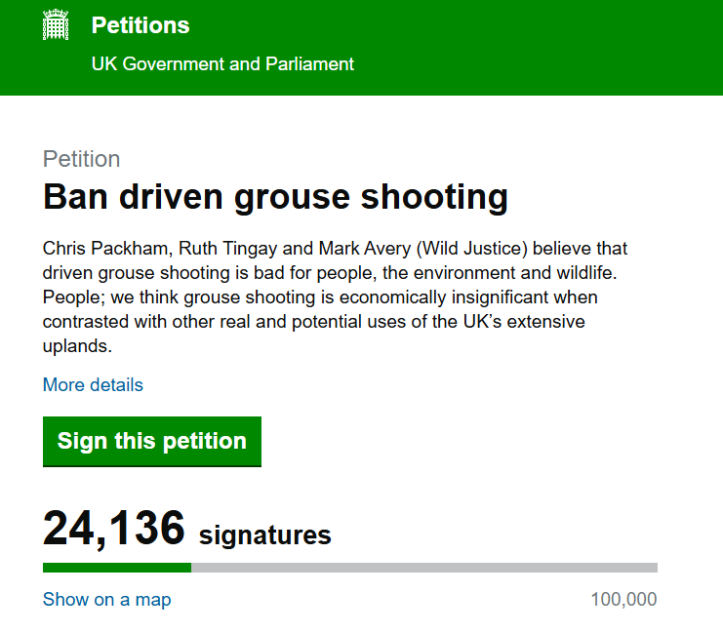Click the 100,000 target label
Screen dimensions: 723x633
[x=623, y=599]
